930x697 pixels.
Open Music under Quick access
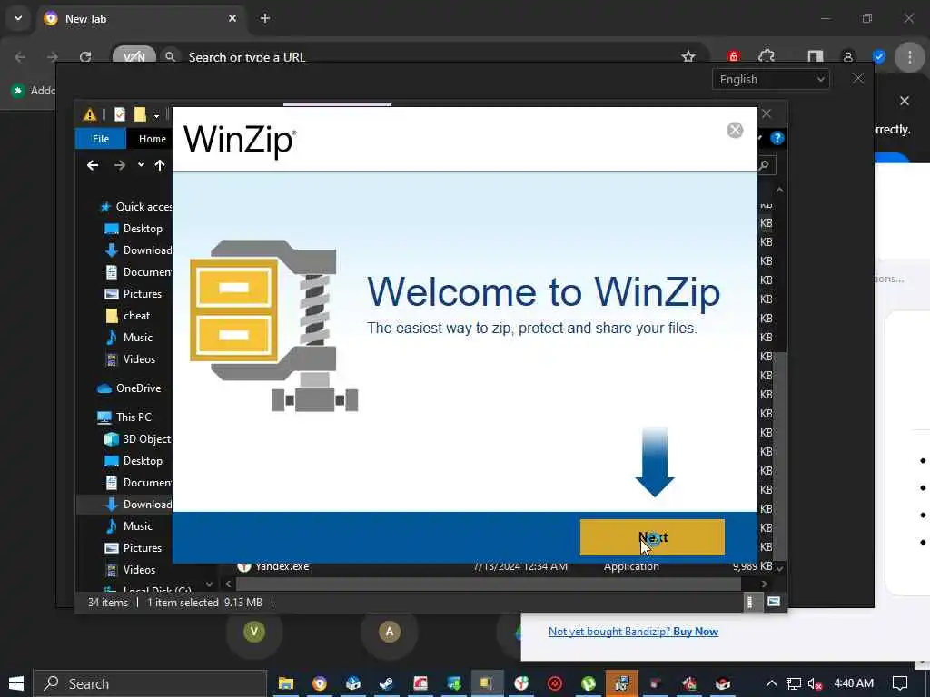[x=130, y=338]
